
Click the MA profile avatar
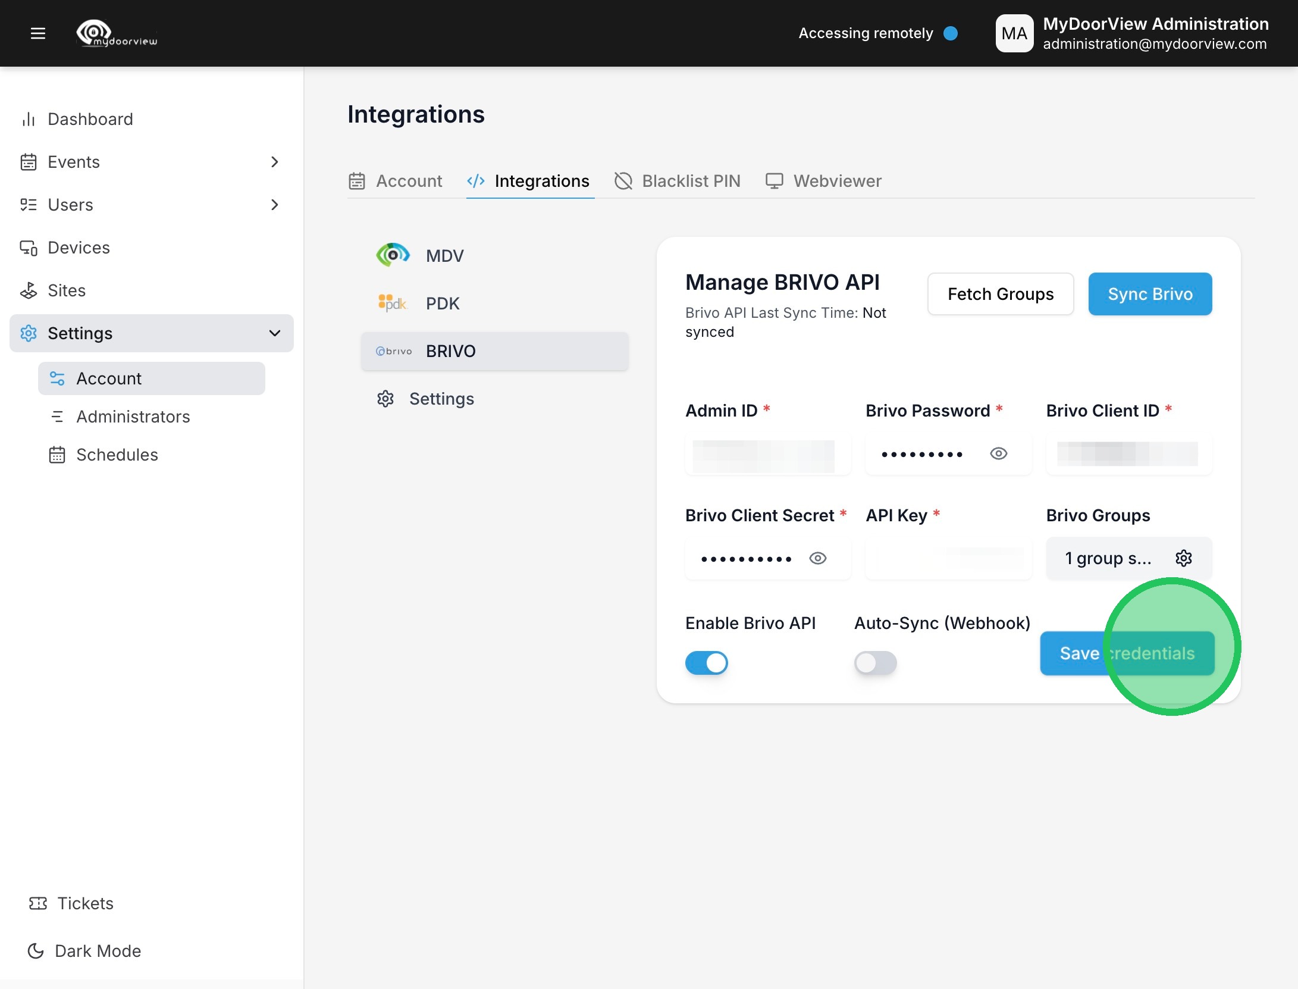1014,33
